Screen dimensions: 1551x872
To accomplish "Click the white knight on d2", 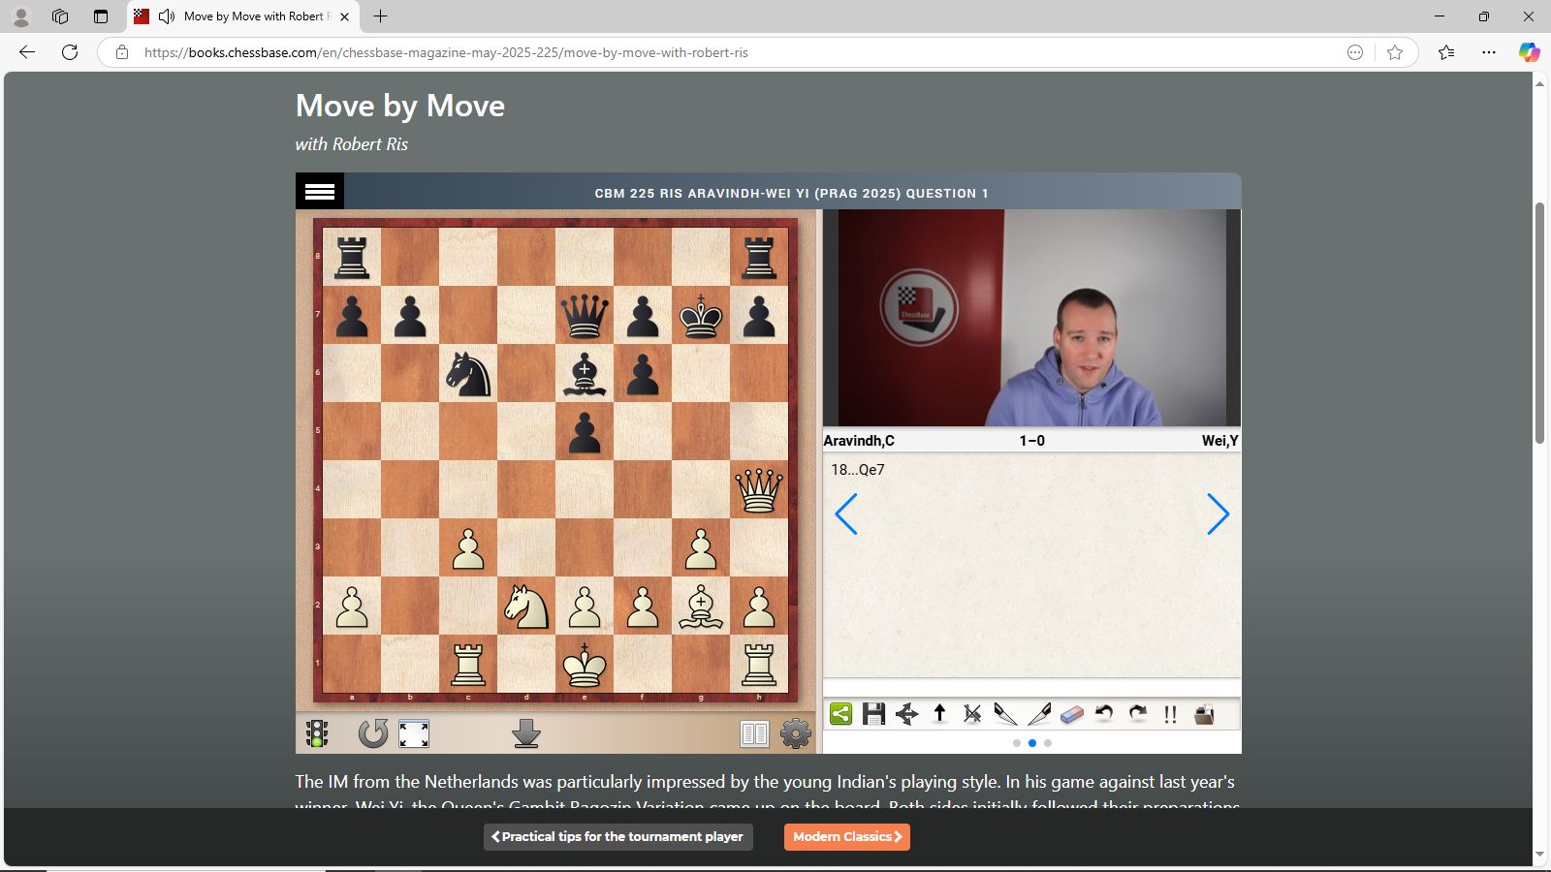I will [x=526, y=606].
